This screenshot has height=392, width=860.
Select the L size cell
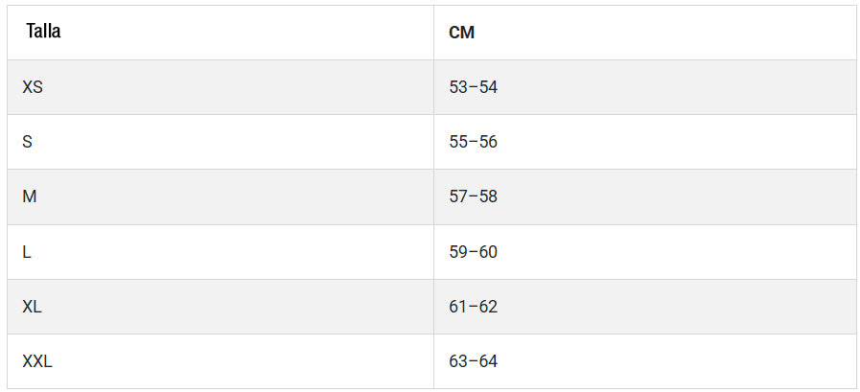click(x=27, y=252)
